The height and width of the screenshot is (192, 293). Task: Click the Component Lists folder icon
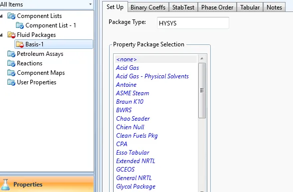(11, 16)
